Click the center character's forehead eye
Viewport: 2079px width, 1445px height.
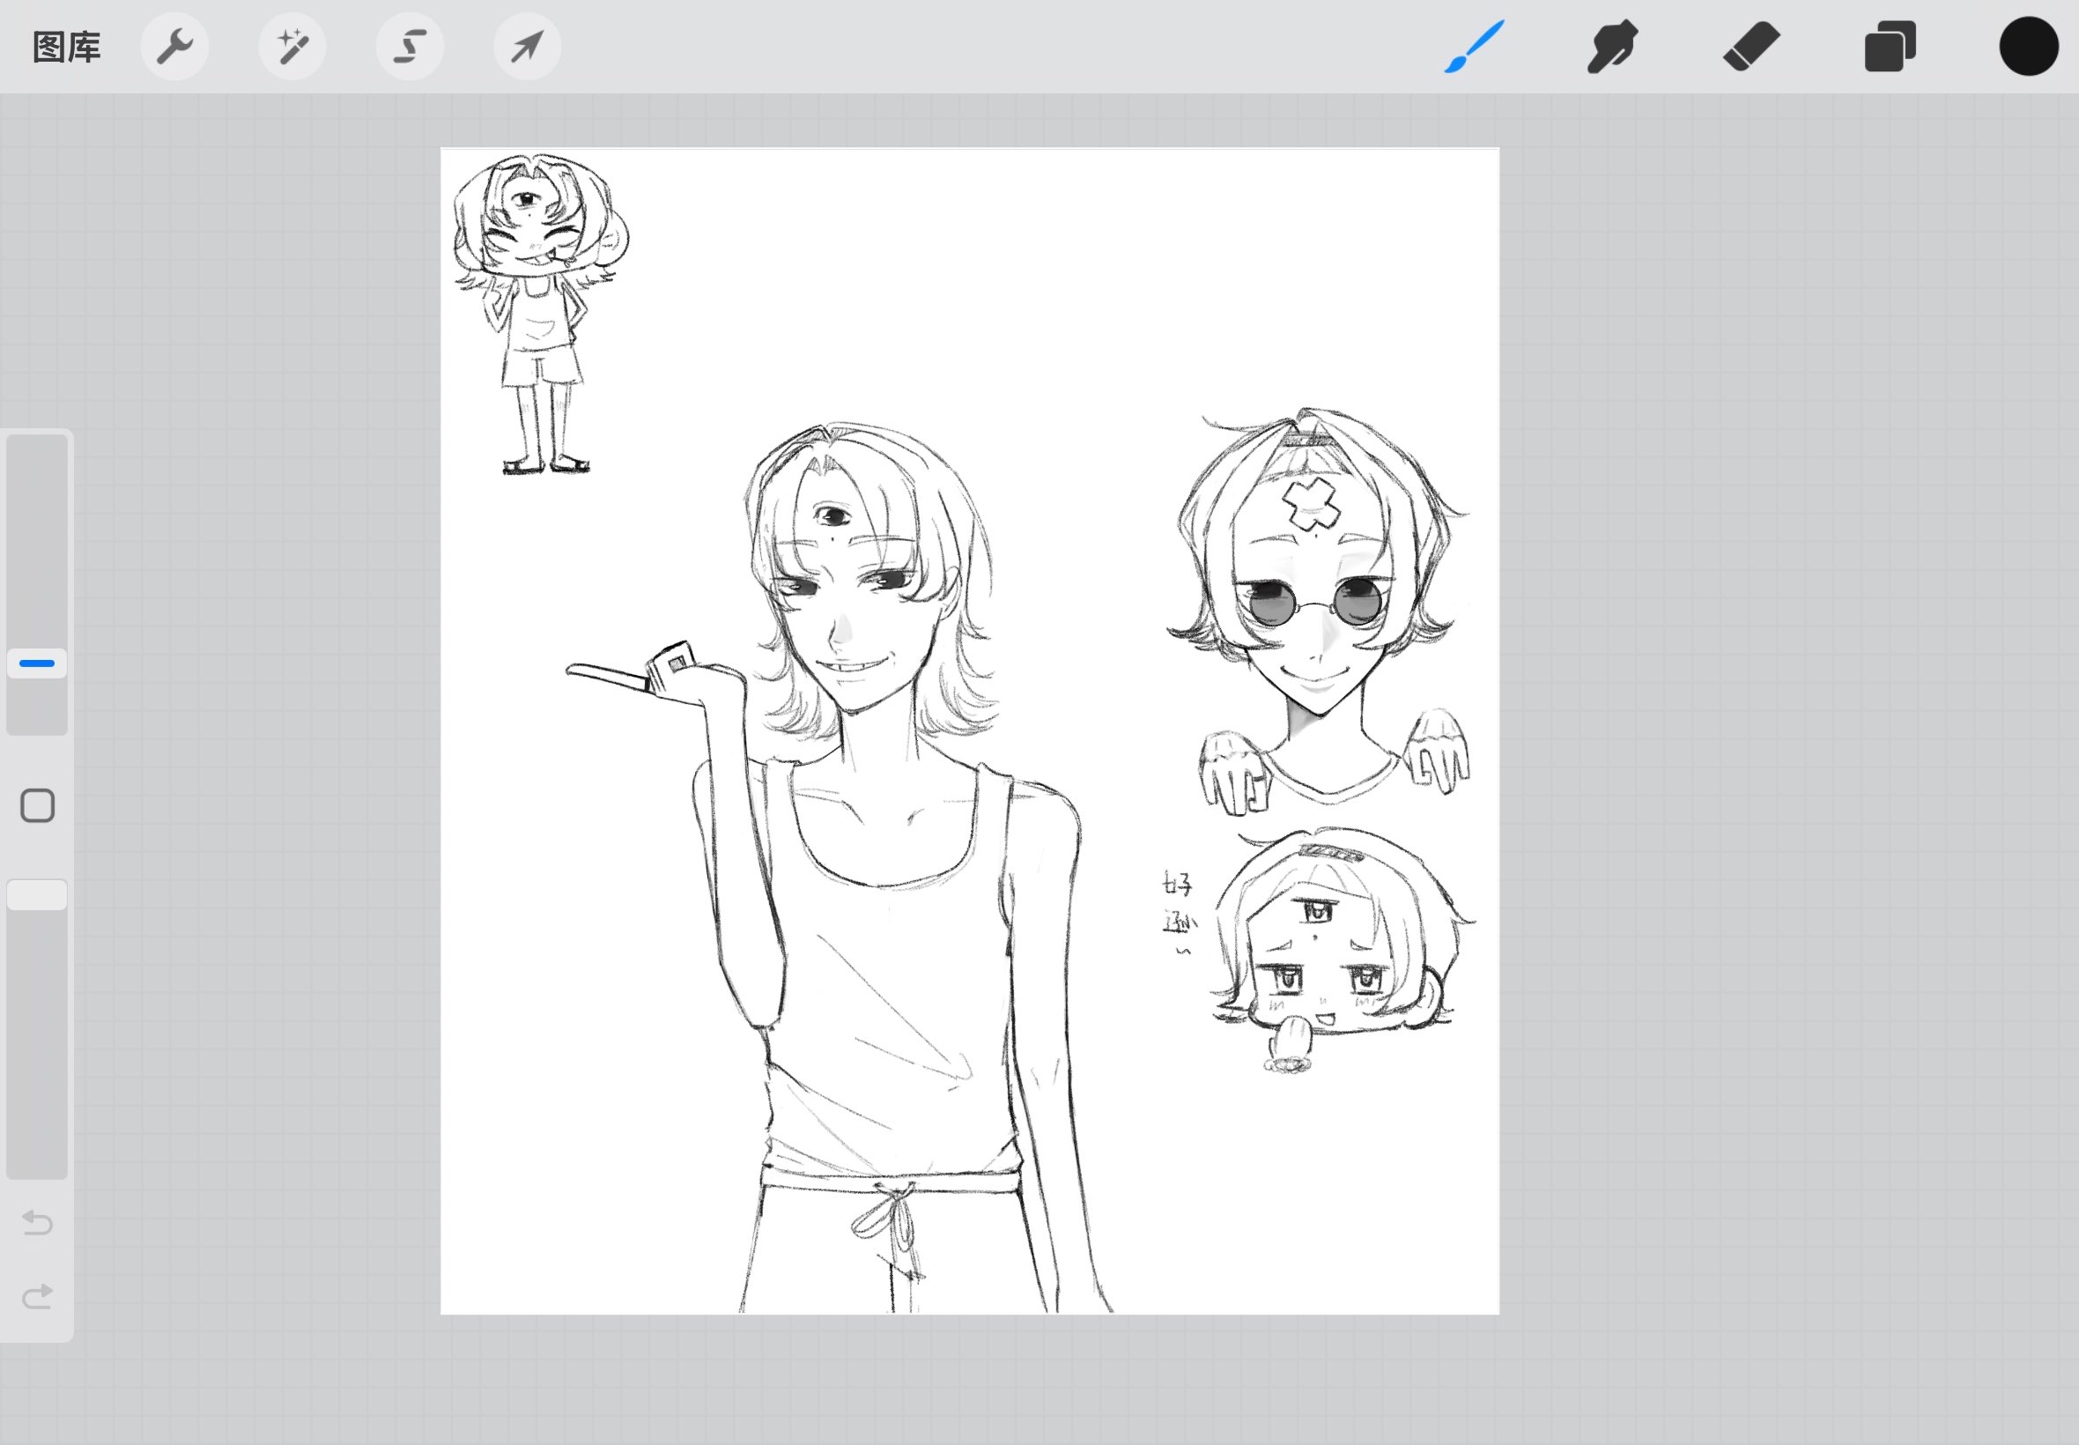coord(832,518)
